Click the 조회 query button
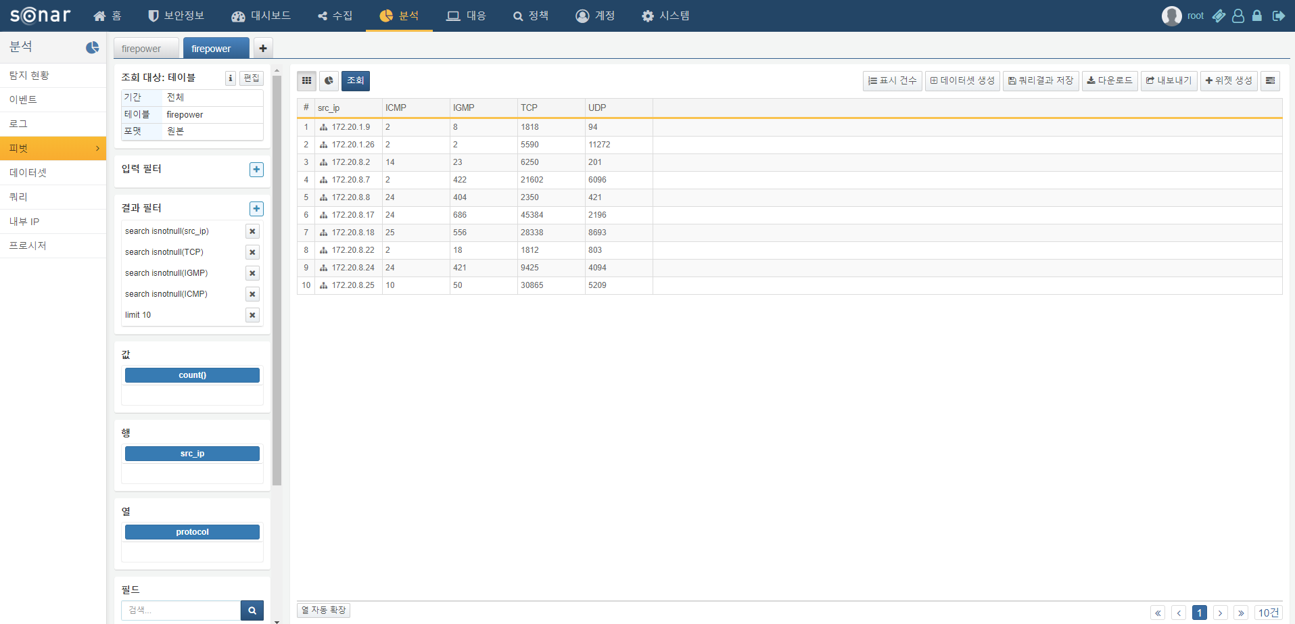 pos(356,80)
